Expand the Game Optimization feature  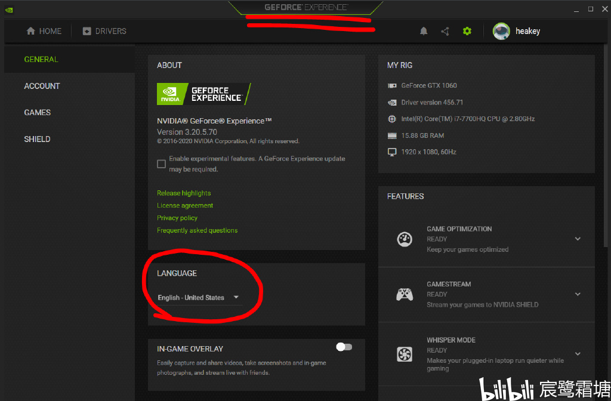(578, 239)
